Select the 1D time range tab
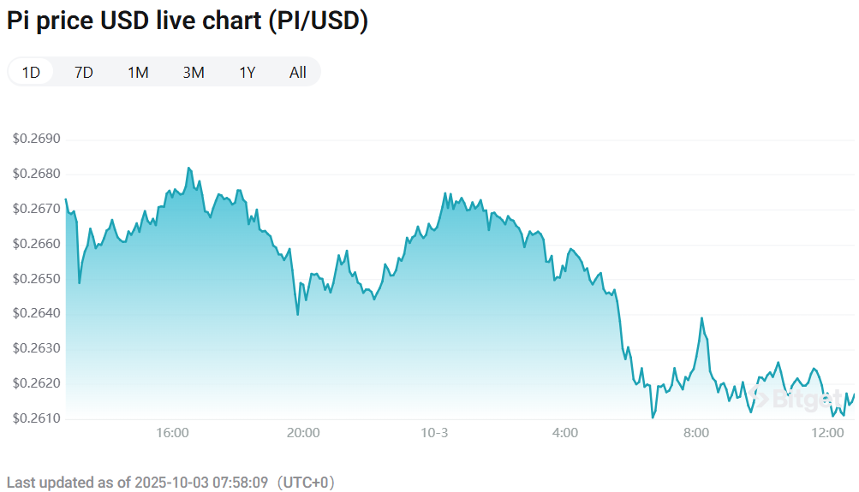Viewport: 859px width, 492px height. pos(31,72)
